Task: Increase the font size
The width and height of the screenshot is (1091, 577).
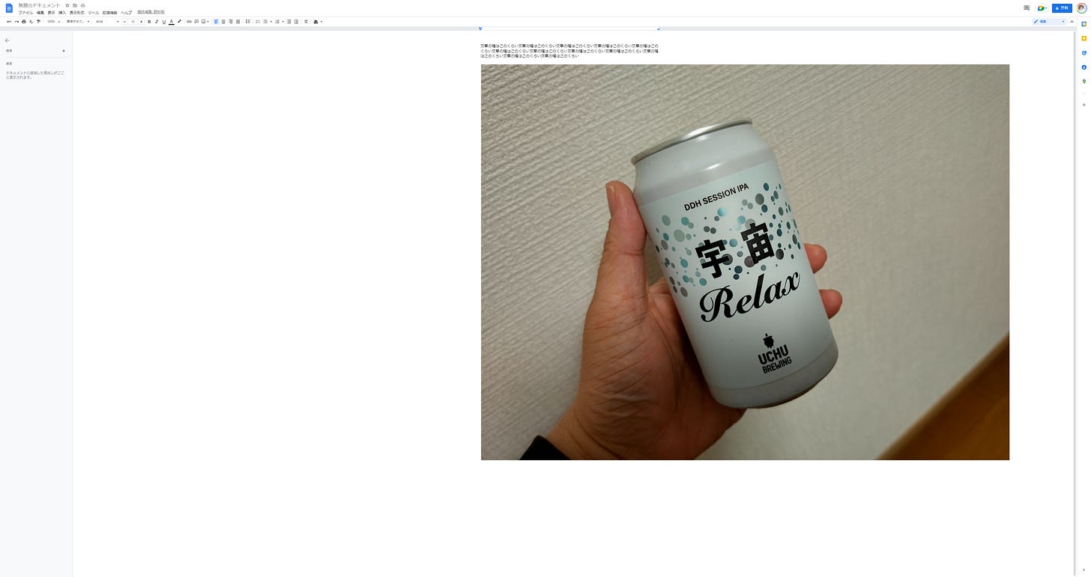Action: [x=142, y=22]
